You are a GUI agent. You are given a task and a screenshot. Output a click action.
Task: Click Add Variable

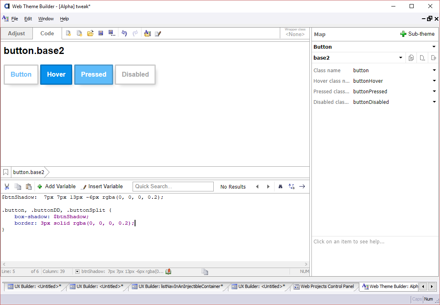click(x=56, y=187)
